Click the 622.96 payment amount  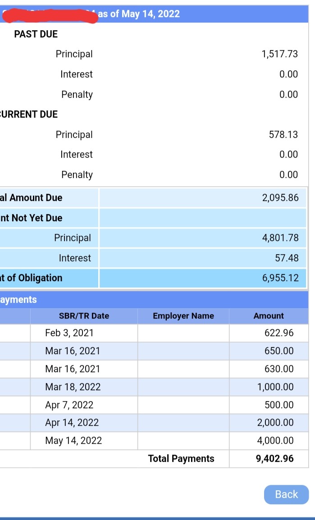279,333
